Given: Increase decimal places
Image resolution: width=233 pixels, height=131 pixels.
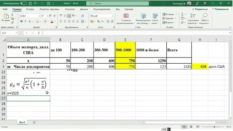Looking at the screenshot, I should 108,21.
